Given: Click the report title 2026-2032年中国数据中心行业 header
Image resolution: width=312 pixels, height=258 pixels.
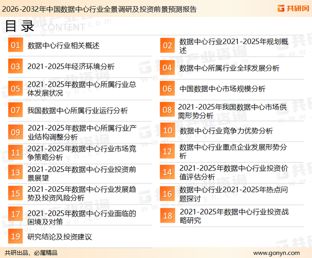Looking at the screenshot, I should click(x=99, y=9).
